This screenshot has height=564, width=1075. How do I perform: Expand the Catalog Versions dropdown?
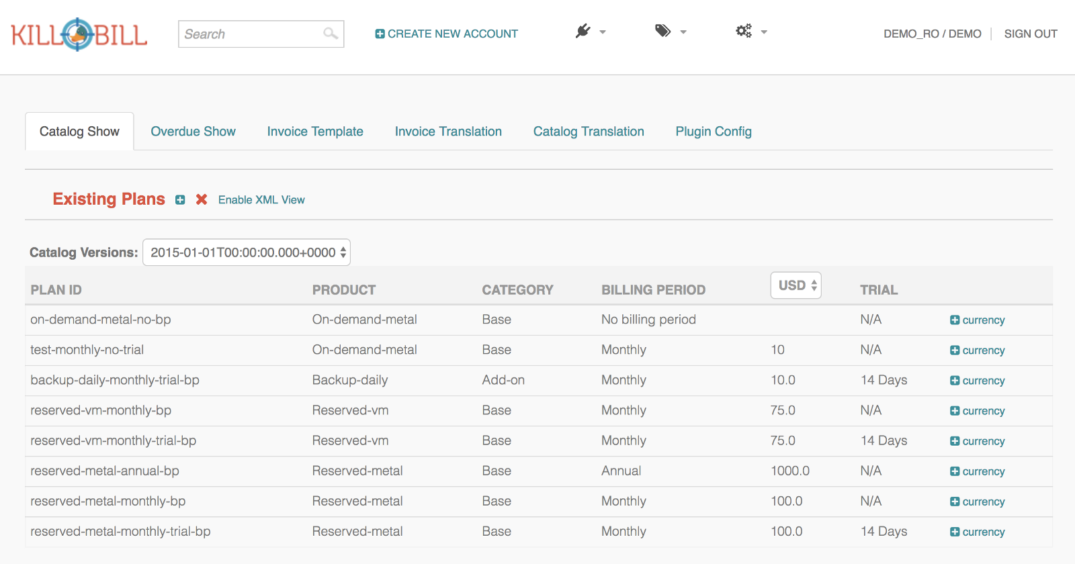[247, 252]
